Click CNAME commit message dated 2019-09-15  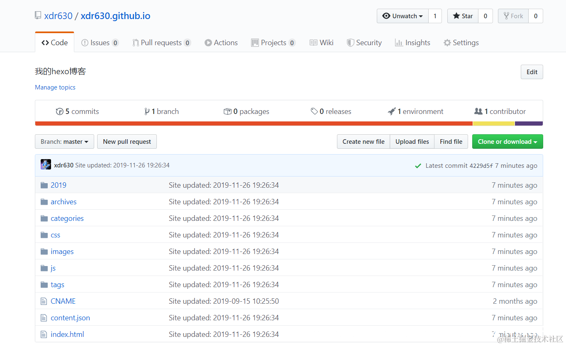coord(224,301)
